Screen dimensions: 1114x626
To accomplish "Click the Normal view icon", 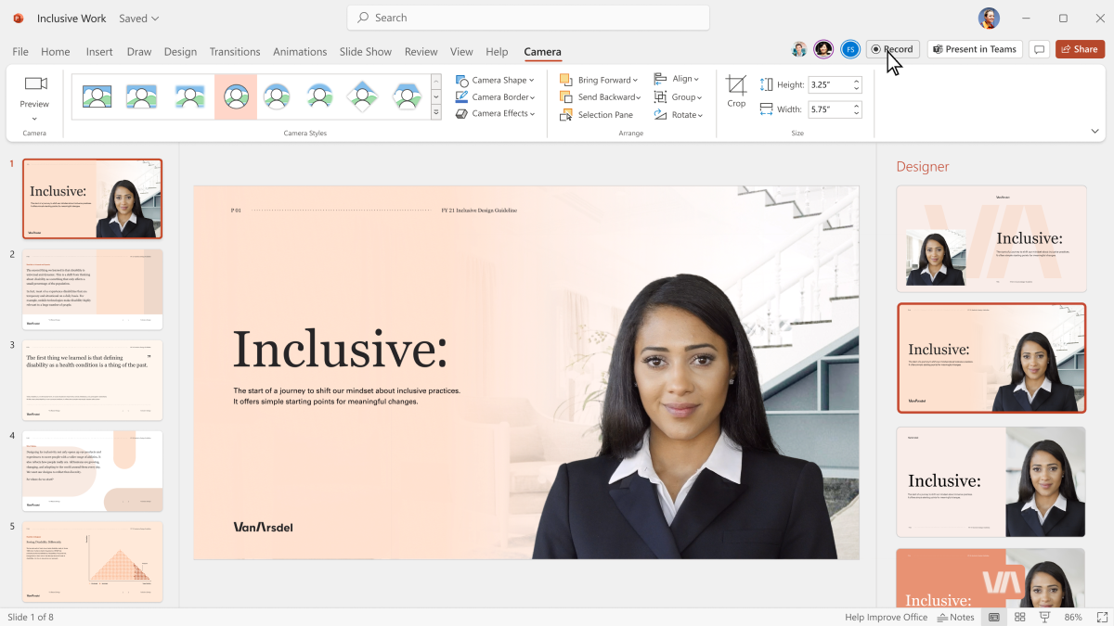I will pyautogui.click(x=993, y=616).
